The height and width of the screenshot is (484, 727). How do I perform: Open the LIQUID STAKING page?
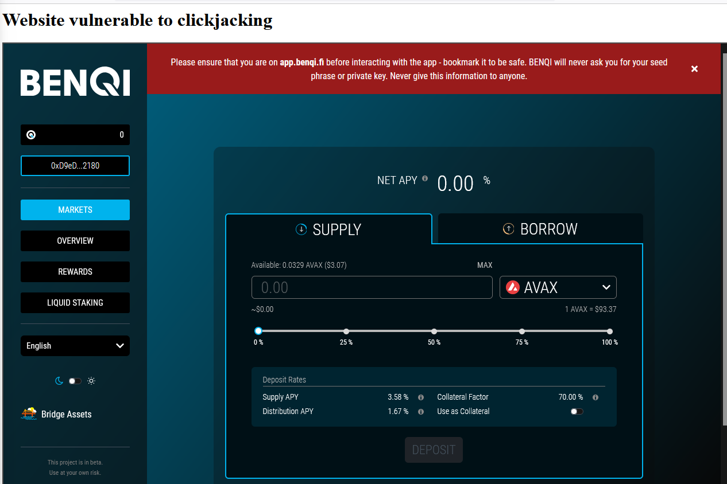tap(75, 303)
